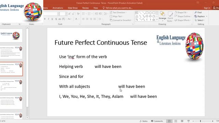Viewport: 219px width, 123px height.
Task: Open Shape Effects dropdown
Action: 183,20
